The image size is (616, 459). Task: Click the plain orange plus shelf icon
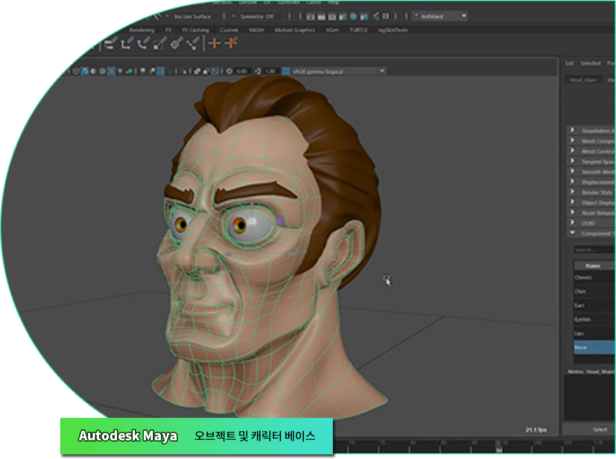(x=214, y=43)
